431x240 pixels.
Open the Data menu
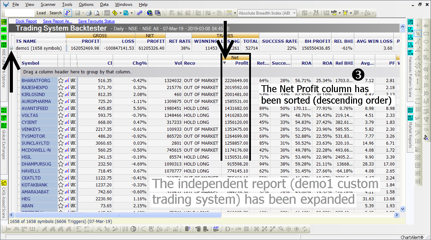pos(104,5)
